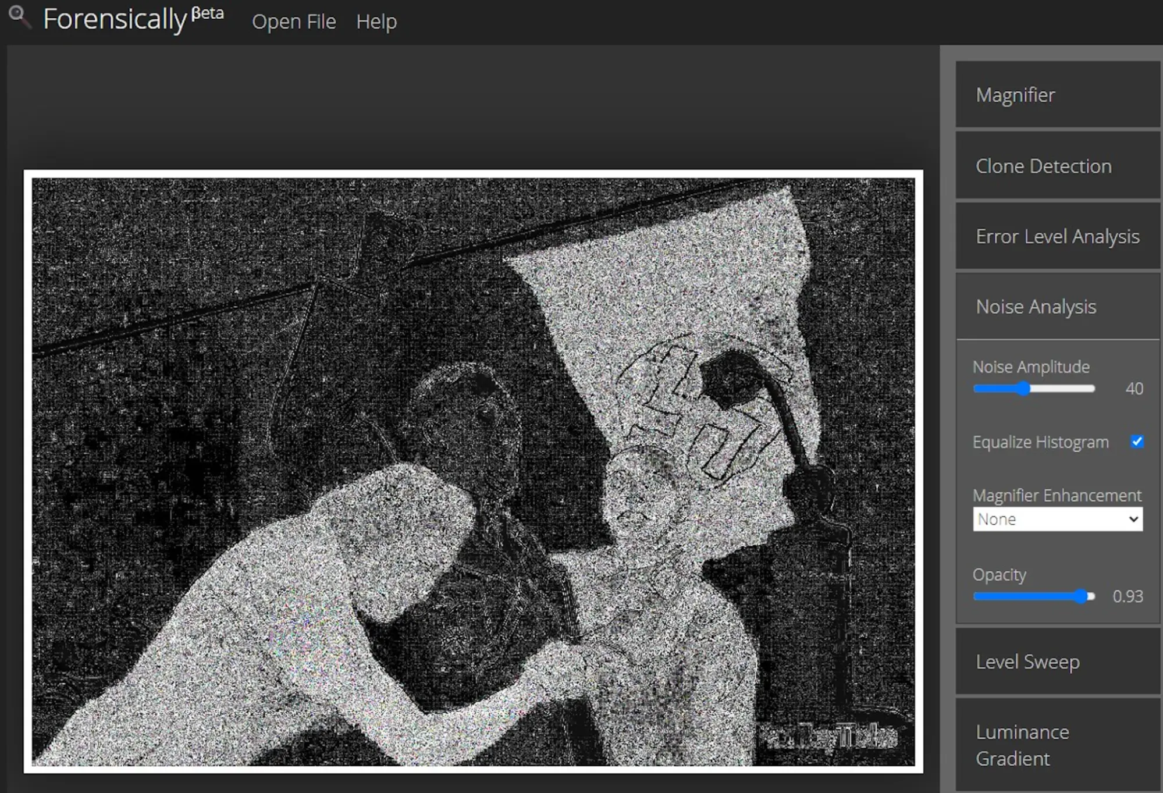Click the Forensically Beta title
The width and height of the screenshot is (1163, 793).
[x=133, y=19]
